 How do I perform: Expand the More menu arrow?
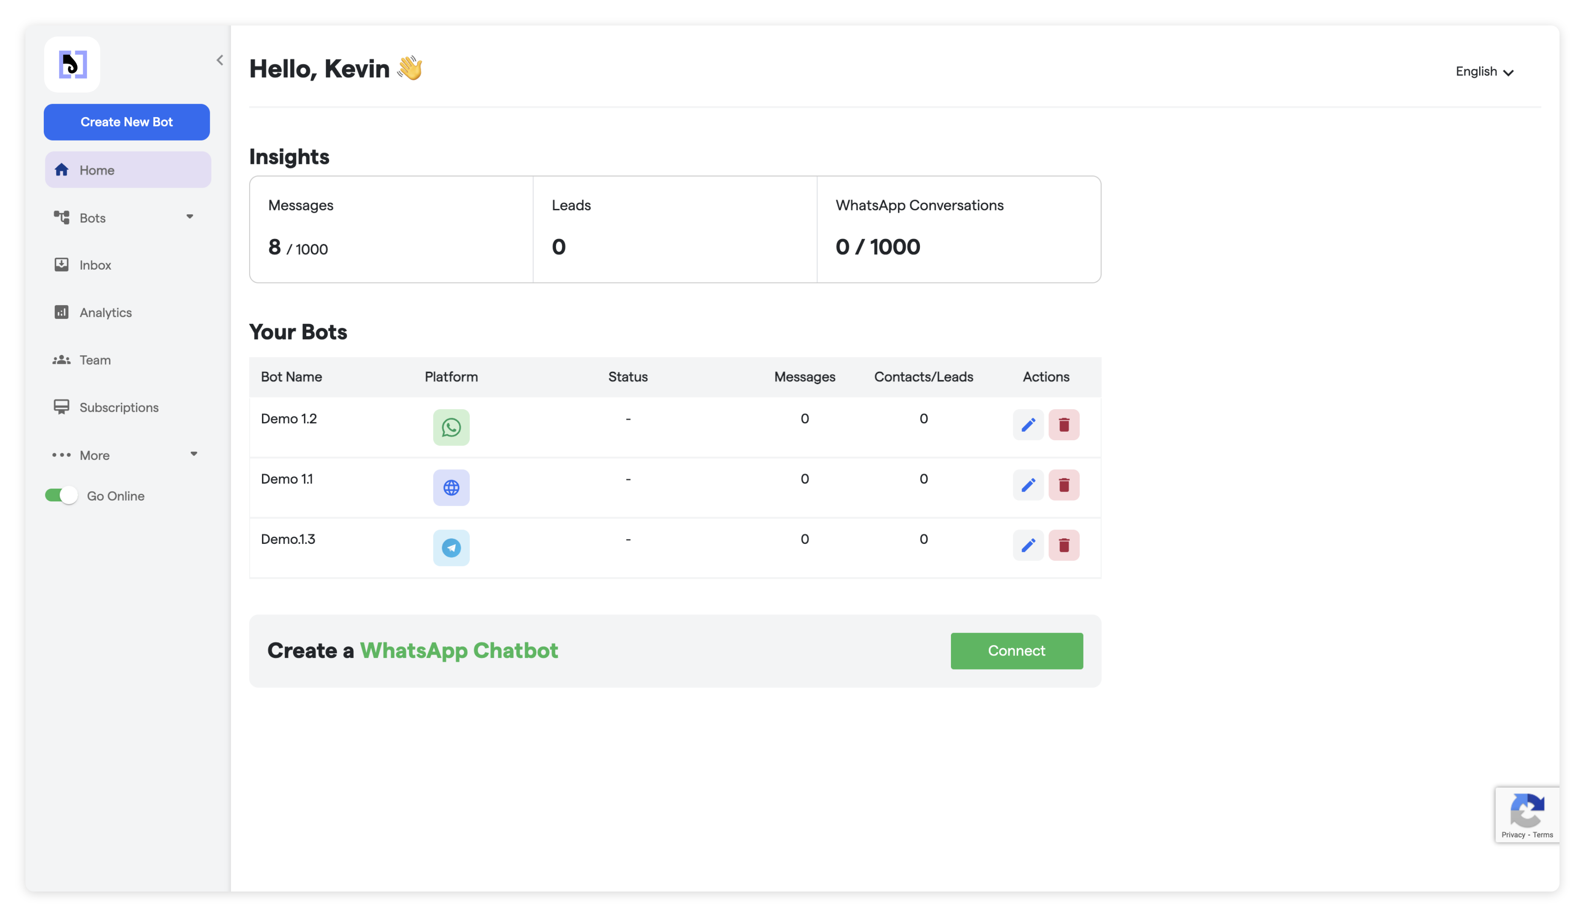(x=194, y=454)
